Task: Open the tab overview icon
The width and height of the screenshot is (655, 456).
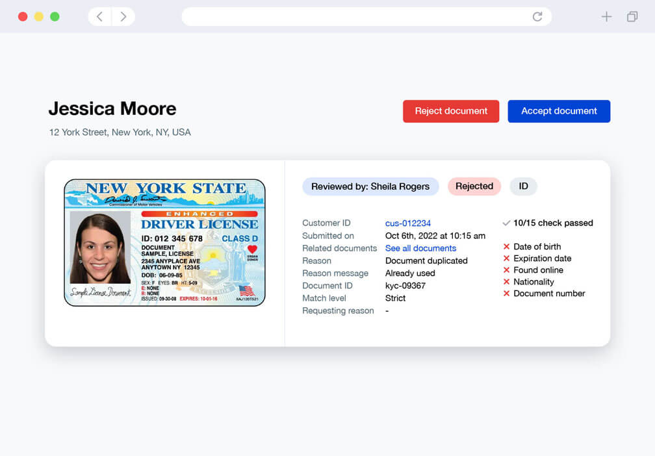Action: [632, 17]
